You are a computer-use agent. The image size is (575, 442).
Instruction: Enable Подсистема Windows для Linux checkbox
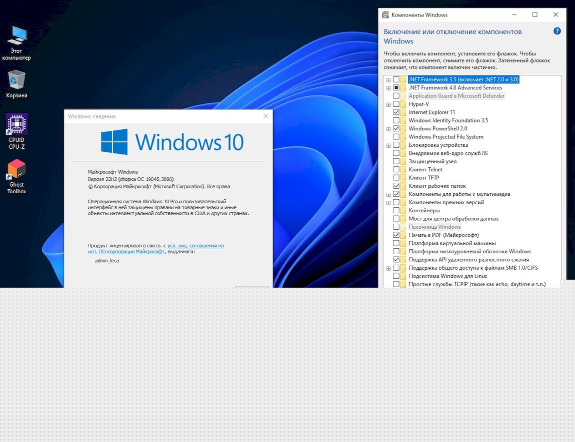pyautogui.click(x=396, y=276)
